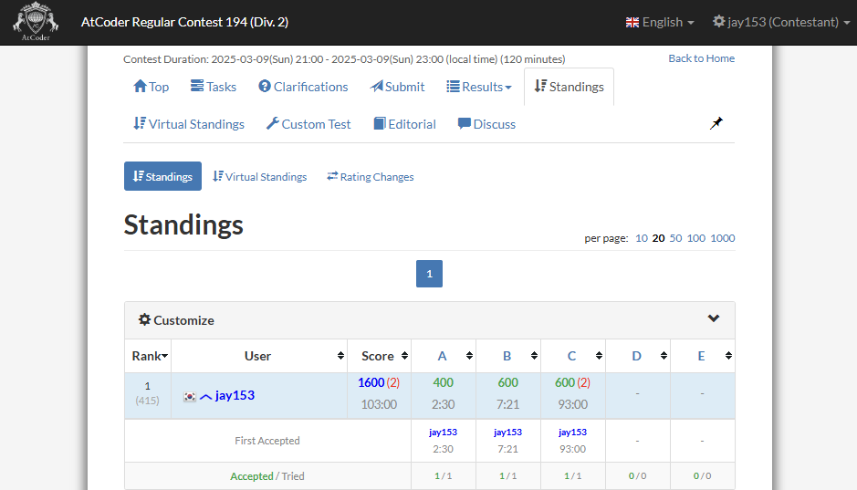857x490 pixels.
Task: Set per page to 50
Action: [x=675, y=238]
